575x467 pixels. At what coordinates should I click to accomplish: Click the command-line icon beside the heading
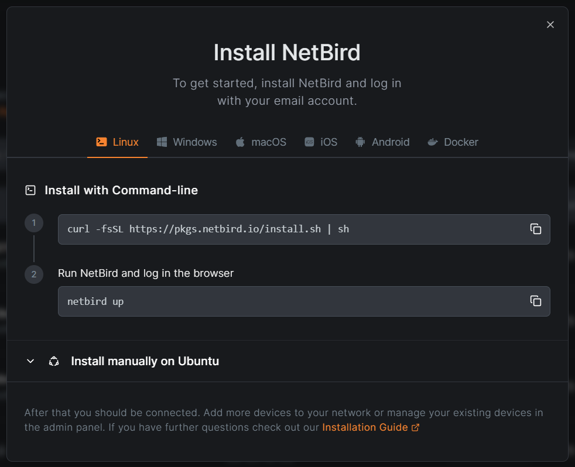(x=30, y=190)
